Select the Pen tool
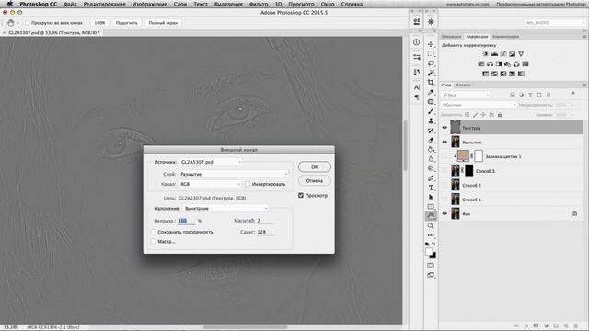This screenshot has width=589, height=331. [431, 178]
